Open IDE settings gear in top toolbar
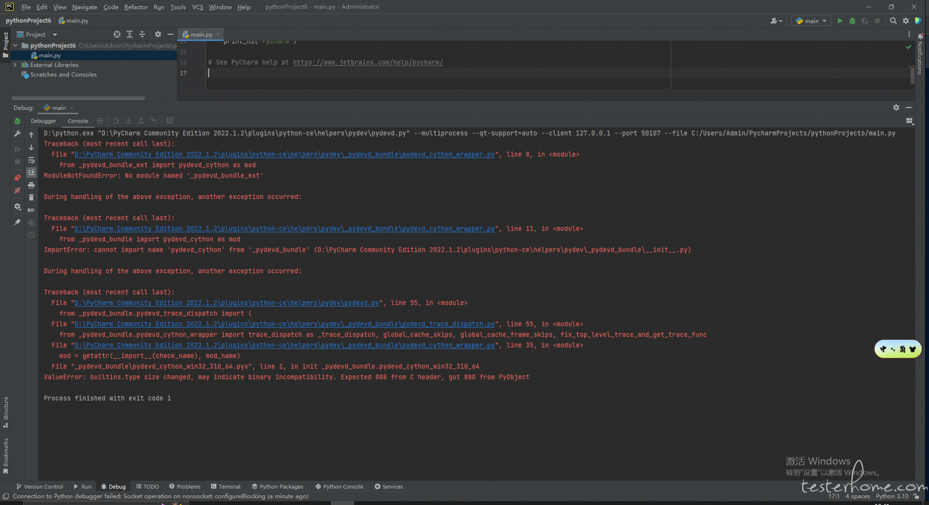 point(906,21)
